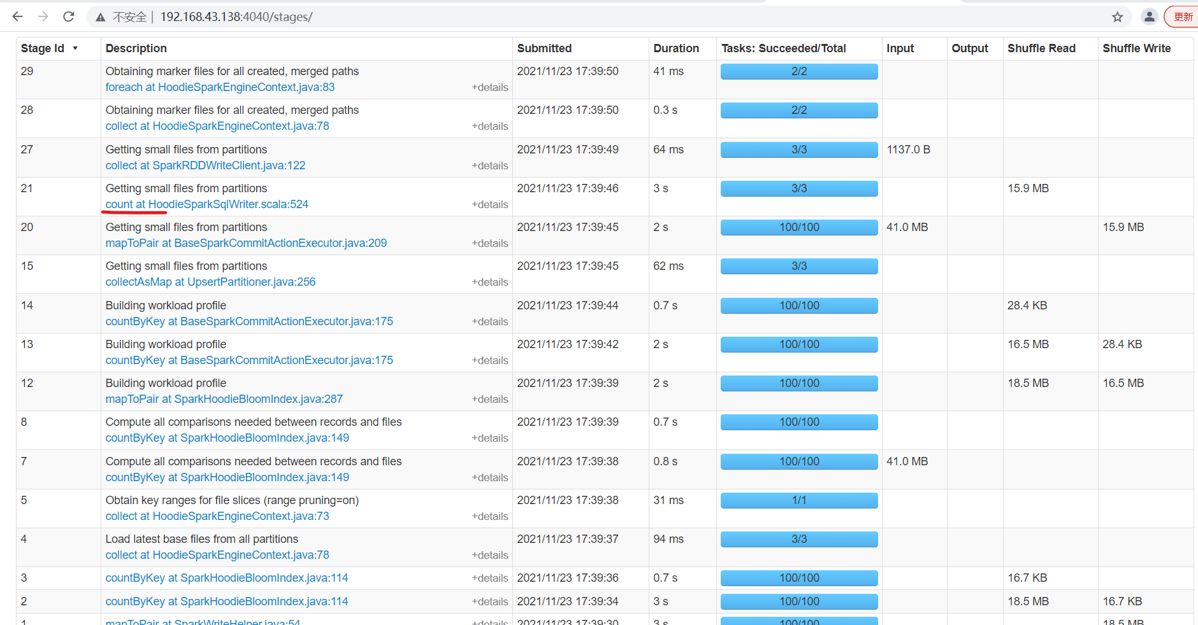Expand +details for stage 12

tap(489, 400)
